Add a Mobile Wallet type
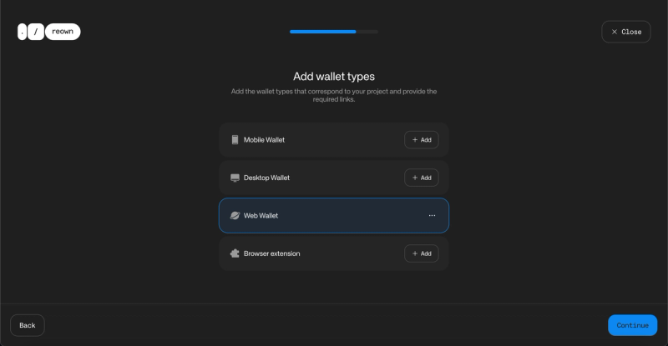This screenshot has width=668, height=346. click(x=422, y=140)
